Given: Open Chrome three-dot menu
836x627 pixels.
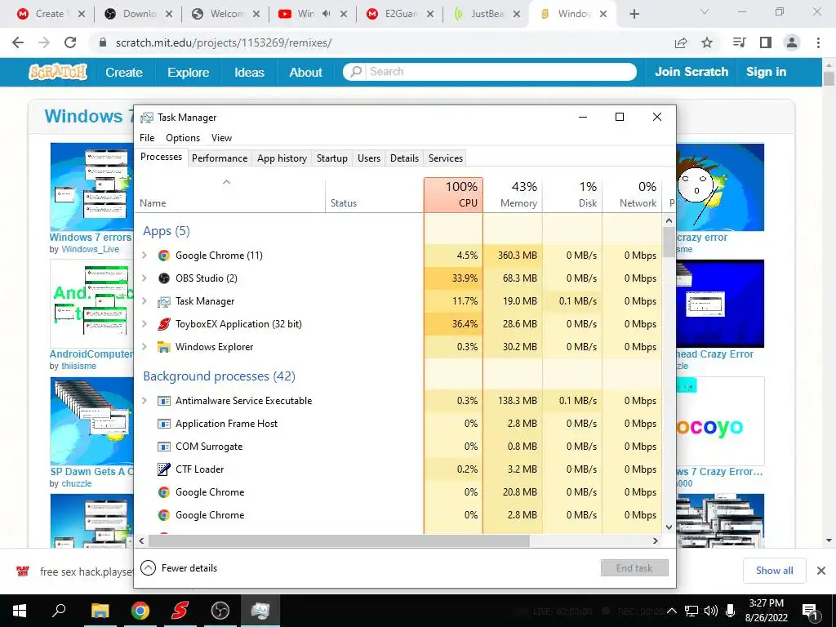Looking at the screenshot, I should [x=818, y=42].
